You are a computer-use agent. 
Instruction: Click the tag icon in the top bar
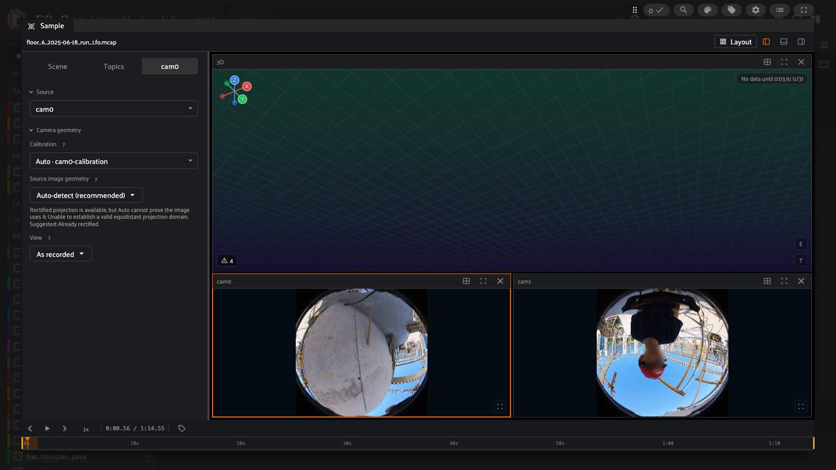pos(731,10)
